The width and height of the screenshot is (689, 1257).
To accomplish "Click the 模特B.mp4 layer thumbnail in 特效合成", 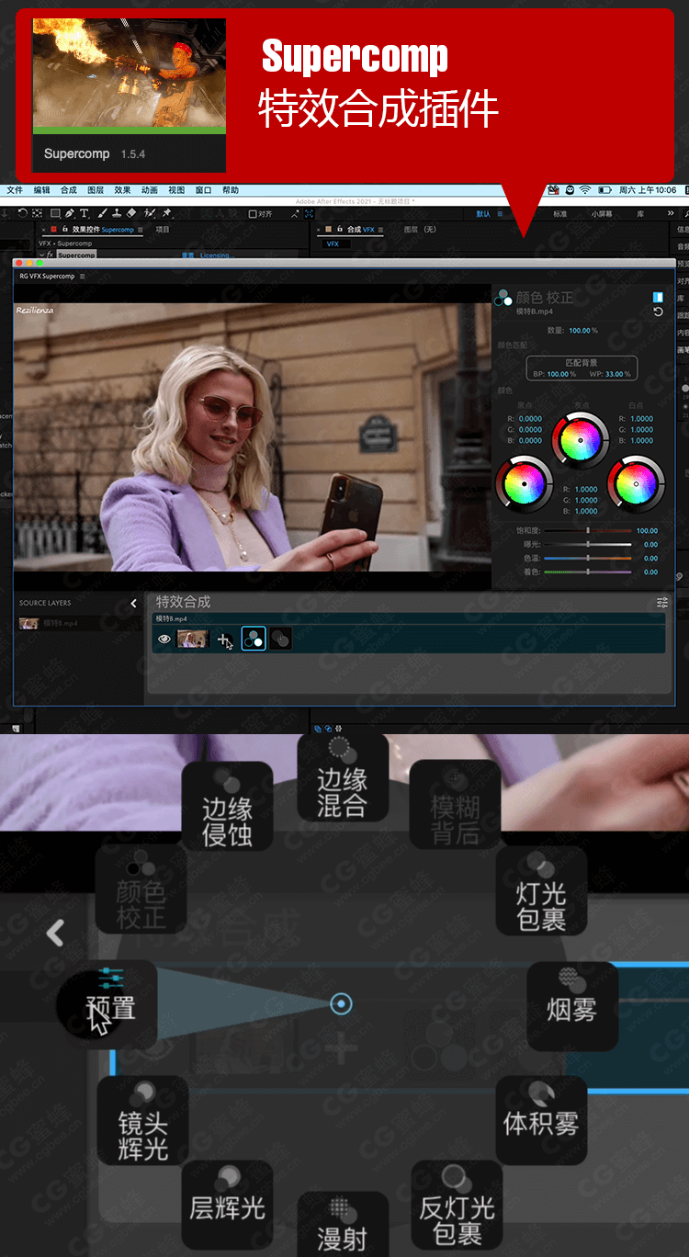I will click(x=193, y=639).
